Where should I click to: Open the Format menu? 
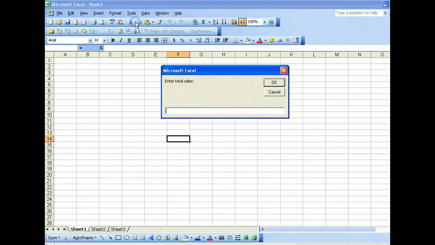coord(115,13)
